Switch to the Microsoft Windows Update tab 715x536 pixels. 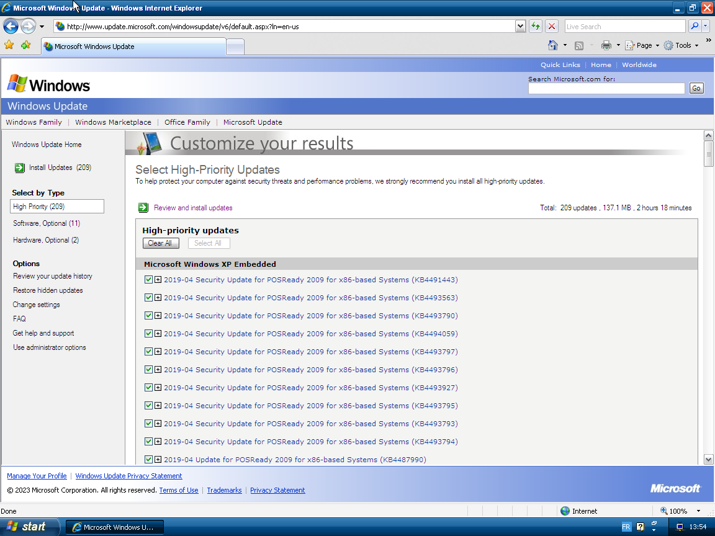pyautogui.click(x=134, y=47)
